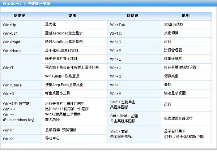Click the 移动中心 description cell
The height and width of the screenshot is (152, 217).
click(52, 138)
